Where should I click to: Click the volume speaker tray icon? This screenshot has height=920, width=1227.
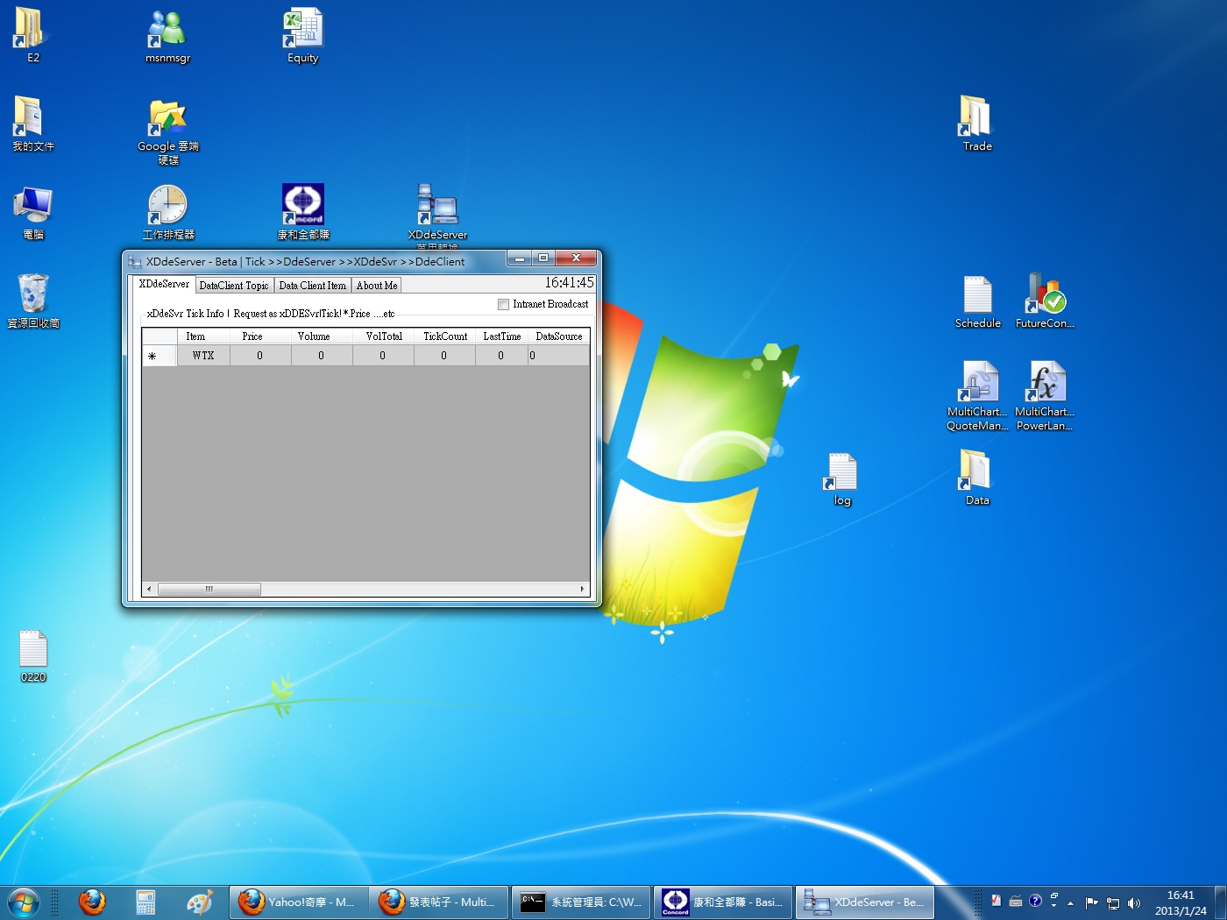tap(1133, 902)
